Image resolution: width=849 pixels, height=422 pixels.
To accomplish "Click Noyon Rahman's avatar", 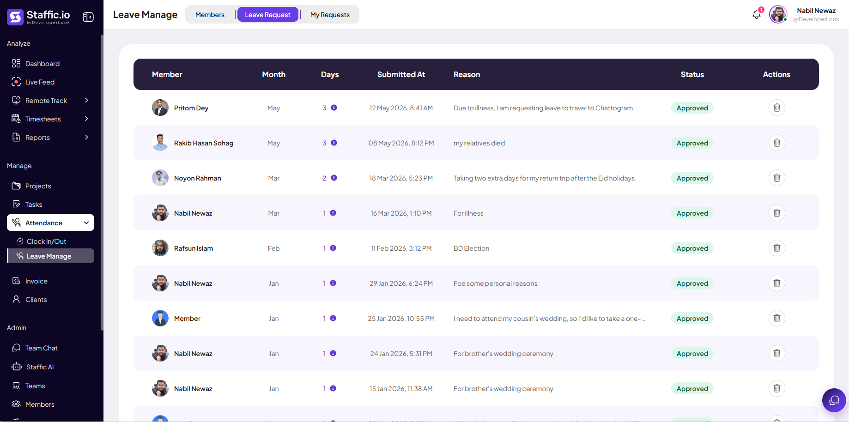I will click(160, 178).
